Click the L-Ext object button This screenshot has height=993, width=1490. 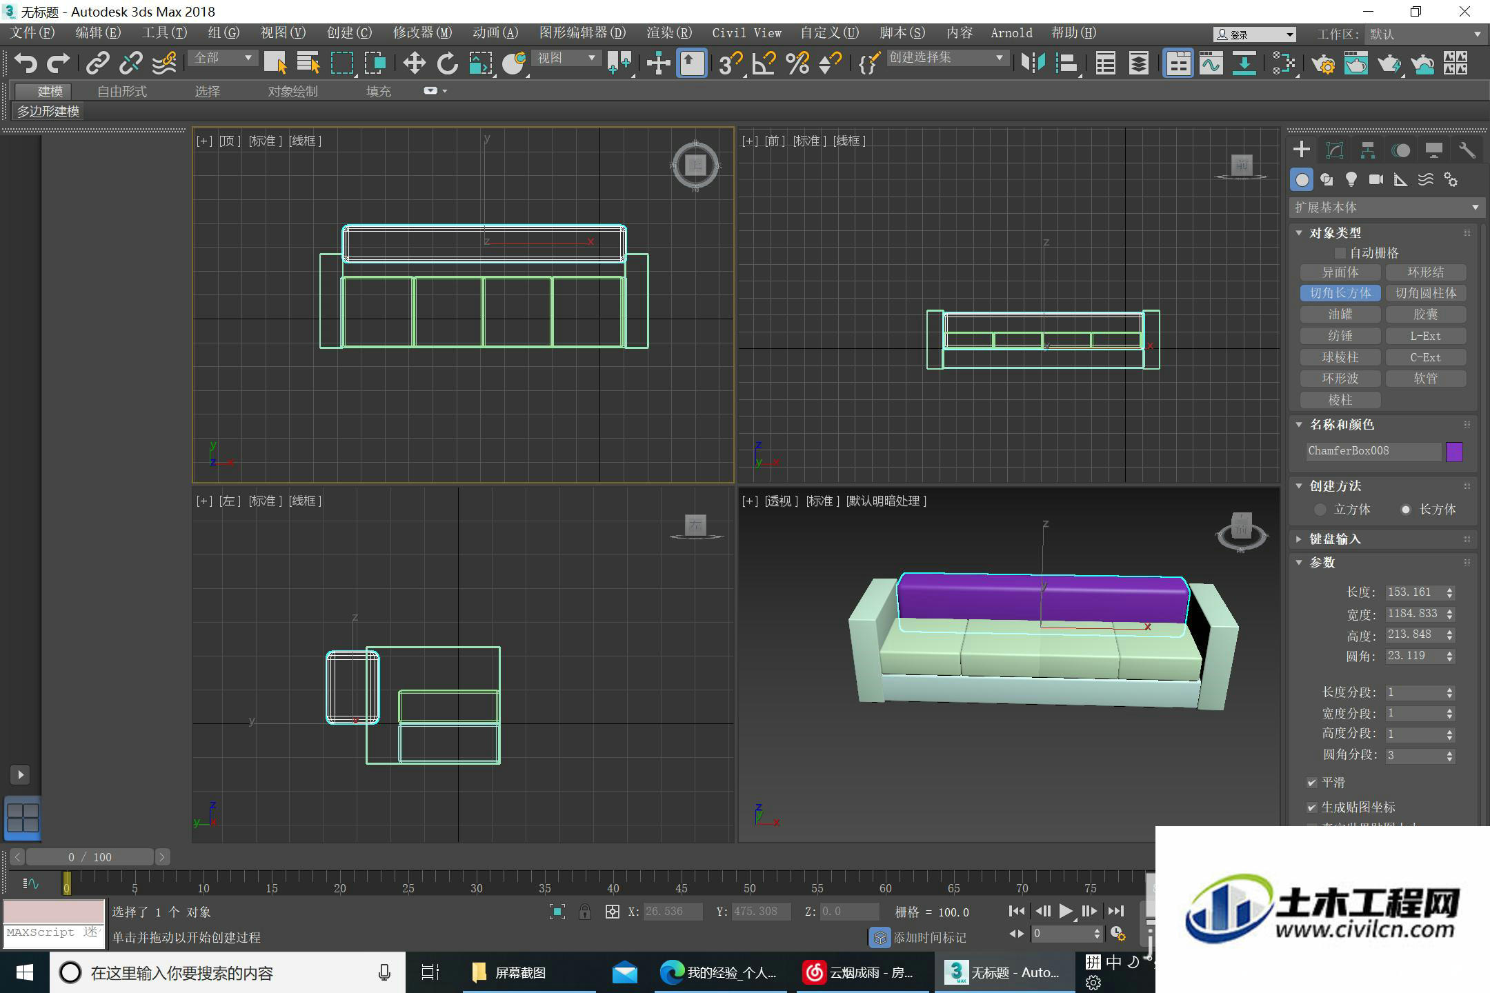pos(1426,336)
